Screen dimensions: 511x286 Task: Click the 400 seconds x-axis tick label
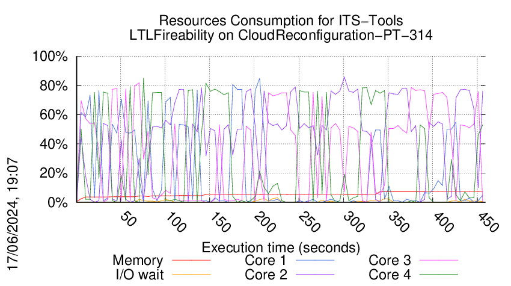tap(444, 222)
